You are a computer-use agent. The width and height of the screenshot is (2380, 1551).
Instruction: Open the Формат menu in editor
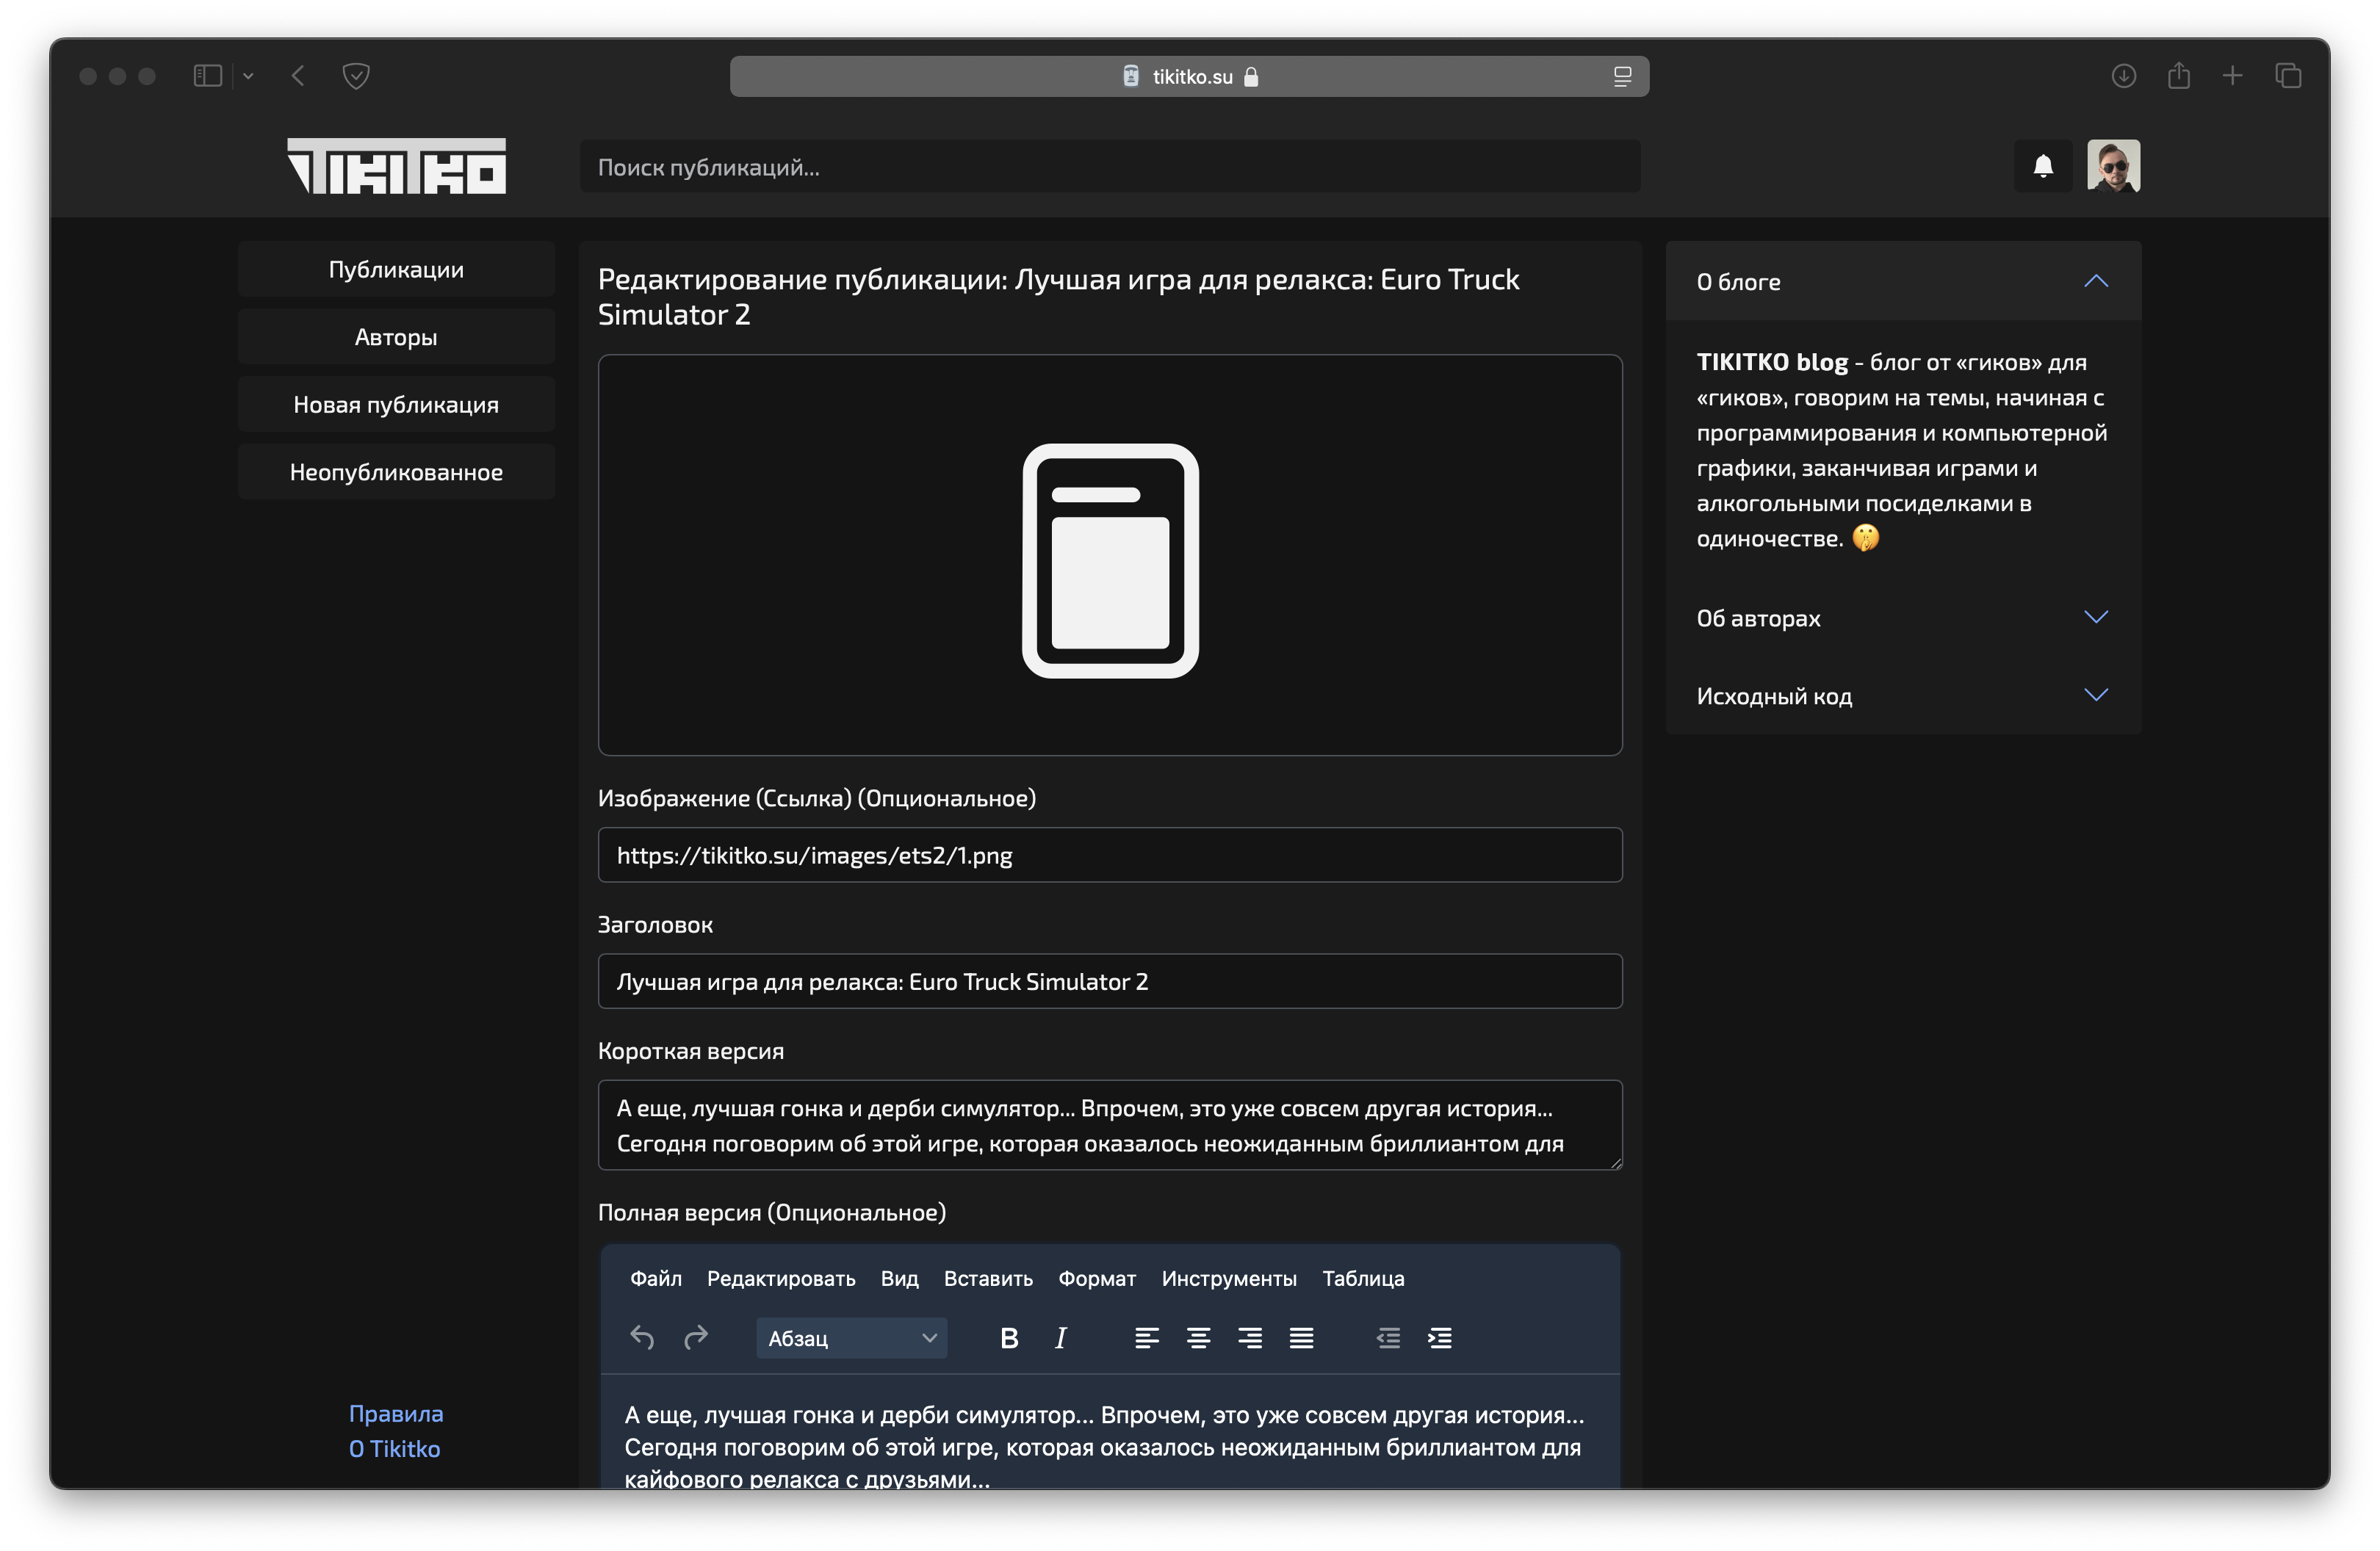point(1097,1278)
